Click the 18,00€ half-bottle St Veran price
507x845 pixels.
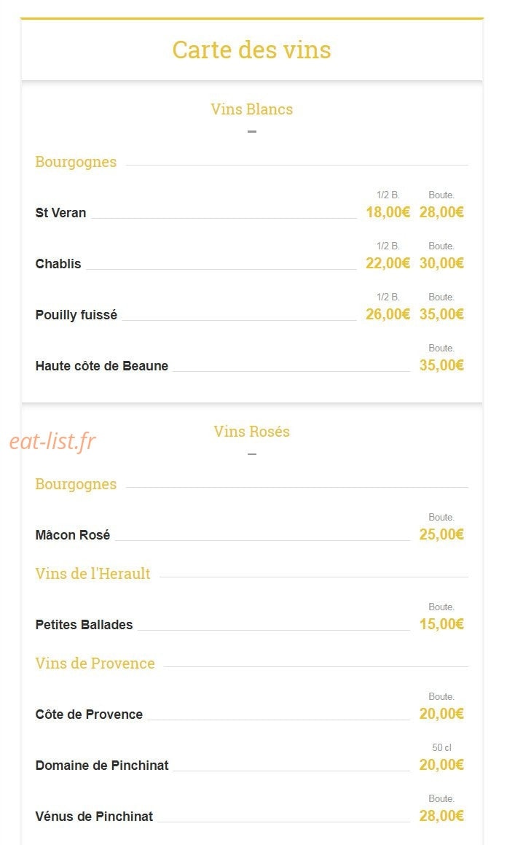388,212
